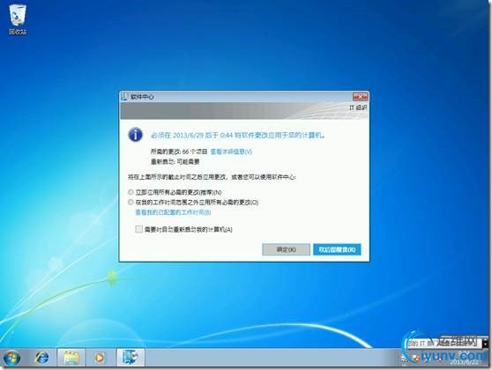Open the Windows Start menu orb

(11, 358)
